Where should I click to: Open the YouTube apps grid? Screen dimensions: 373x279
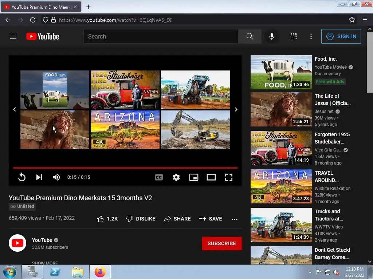[x=294, y=36]
